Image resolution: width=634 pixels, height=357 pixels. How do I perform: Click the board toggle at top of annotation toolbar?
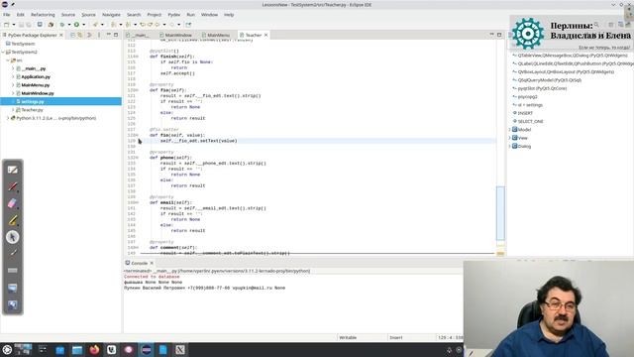13,170
